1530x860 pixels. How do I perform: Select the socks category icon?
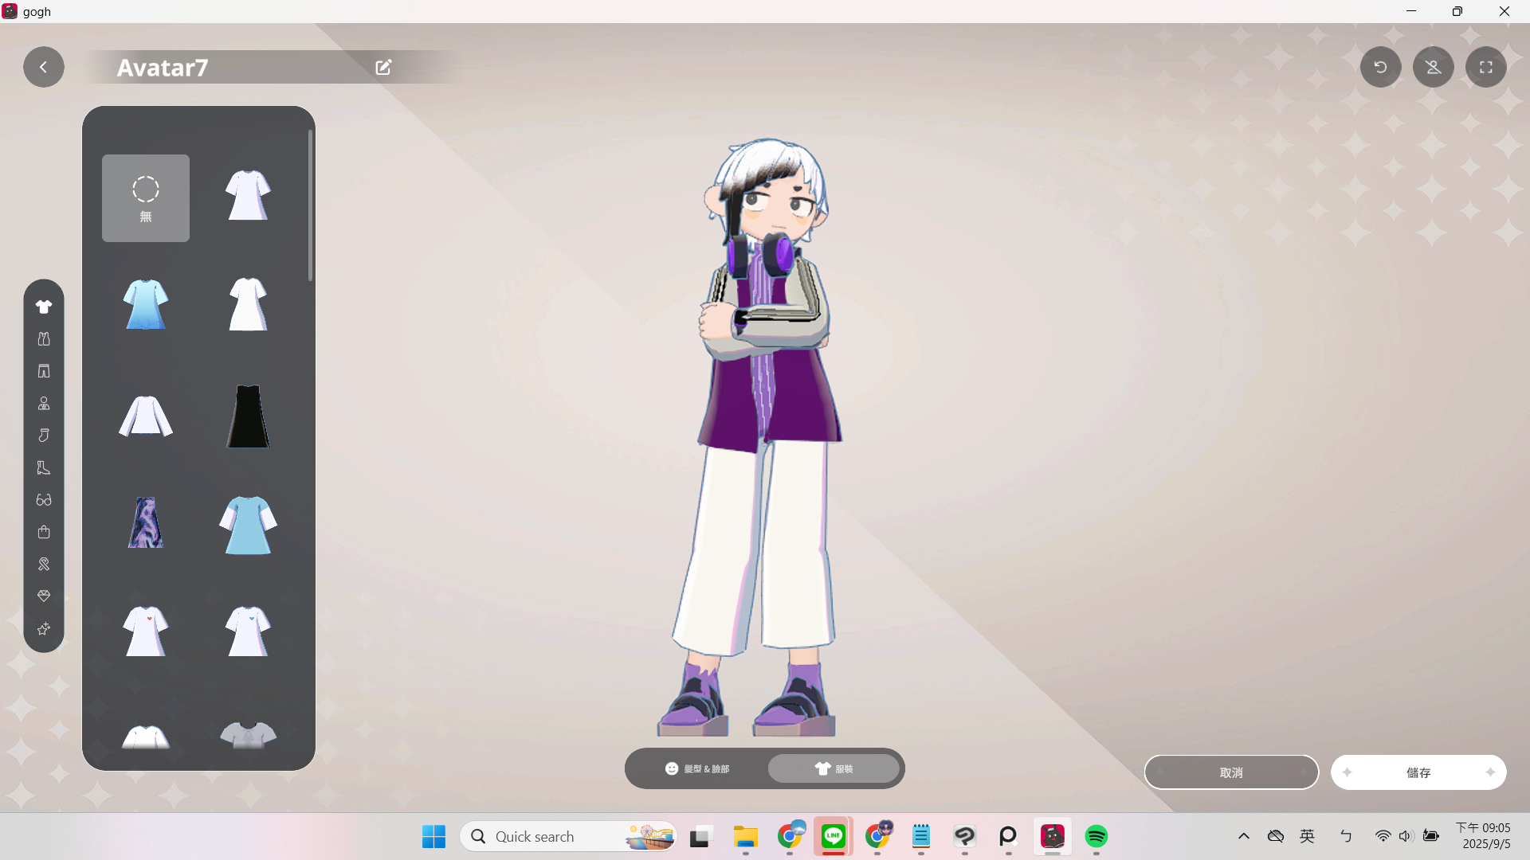(44, 436)
